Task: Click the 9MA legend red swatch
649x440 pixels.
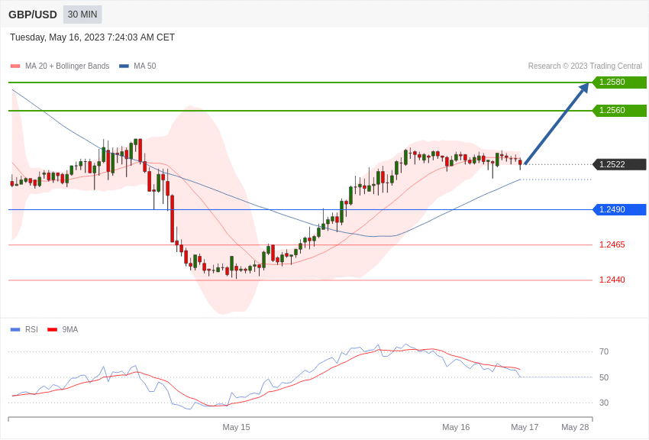Action: click(x=52, y=329)
